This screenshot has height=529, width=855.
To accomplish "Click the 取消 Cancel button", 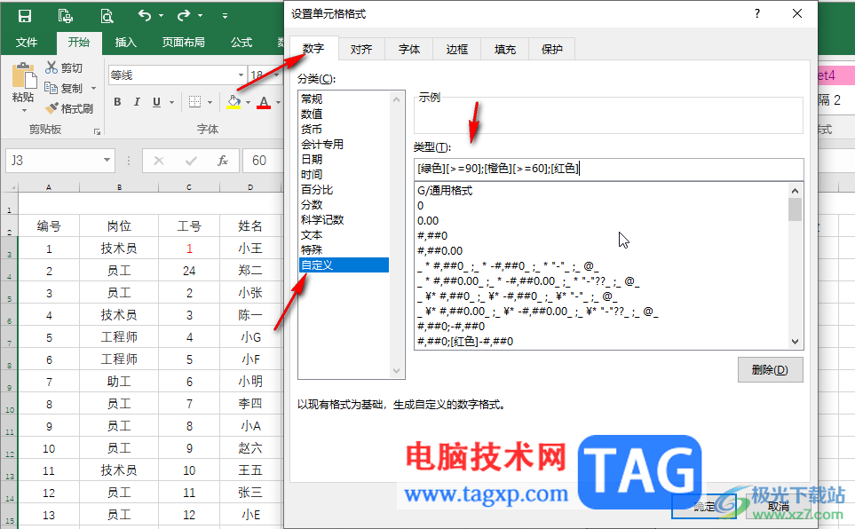I will point(778,507).
